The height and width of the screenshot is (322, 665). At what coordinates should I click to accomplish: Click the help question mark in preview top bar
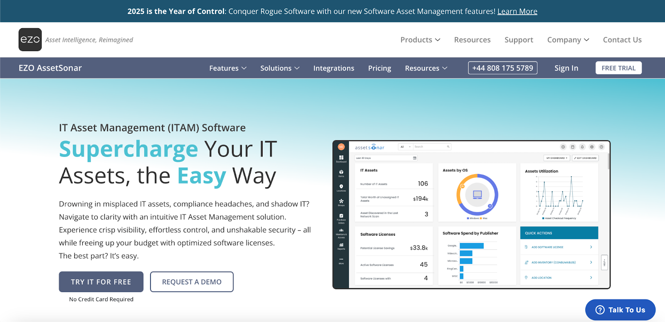point(601,147)
